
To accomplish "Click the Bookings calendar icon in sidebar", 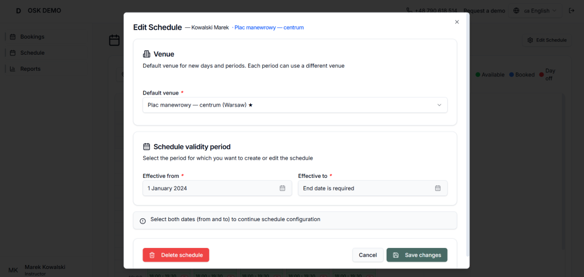I will pos(13,37).
